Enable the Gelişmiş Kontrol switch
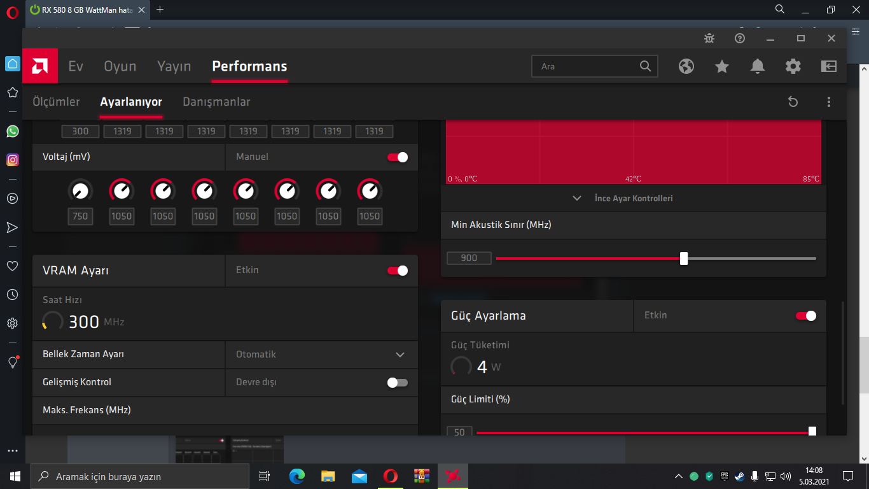Image resolution: width=869 pixels, height=489 pixels. pyautogui.click(x=398, y=383)
